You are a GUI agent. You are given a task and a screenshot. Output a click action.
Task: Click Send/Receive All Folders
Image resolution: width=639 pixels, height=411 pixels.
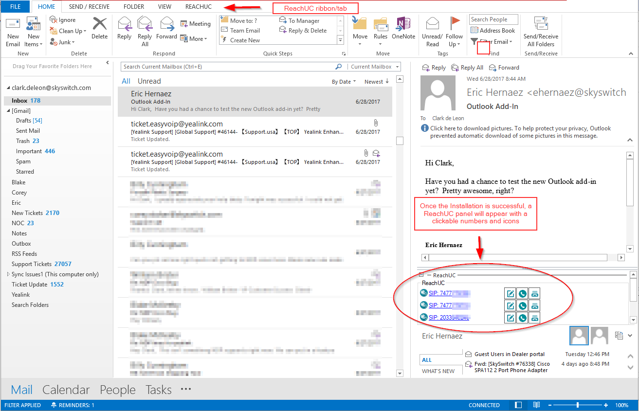541,32
